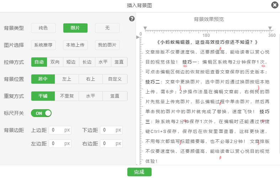
Task: Set repeat mode 水平 option
Action: point(91,96)
